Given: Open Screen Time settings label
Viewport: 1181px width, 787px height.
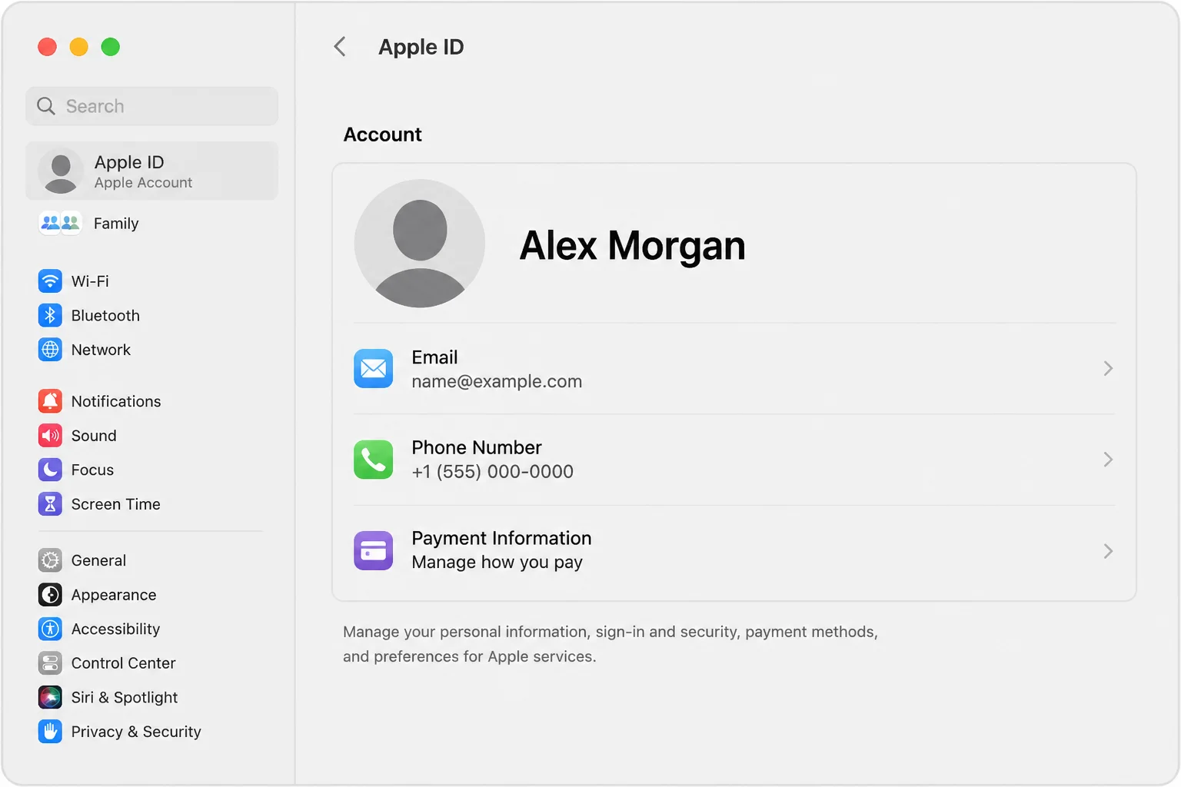Looking at the screenshot, I should [116, 504].
